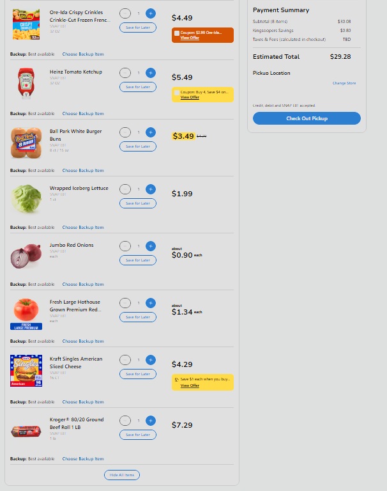Tick the Buy 4, Save $4 coupon checkbox

177,92
